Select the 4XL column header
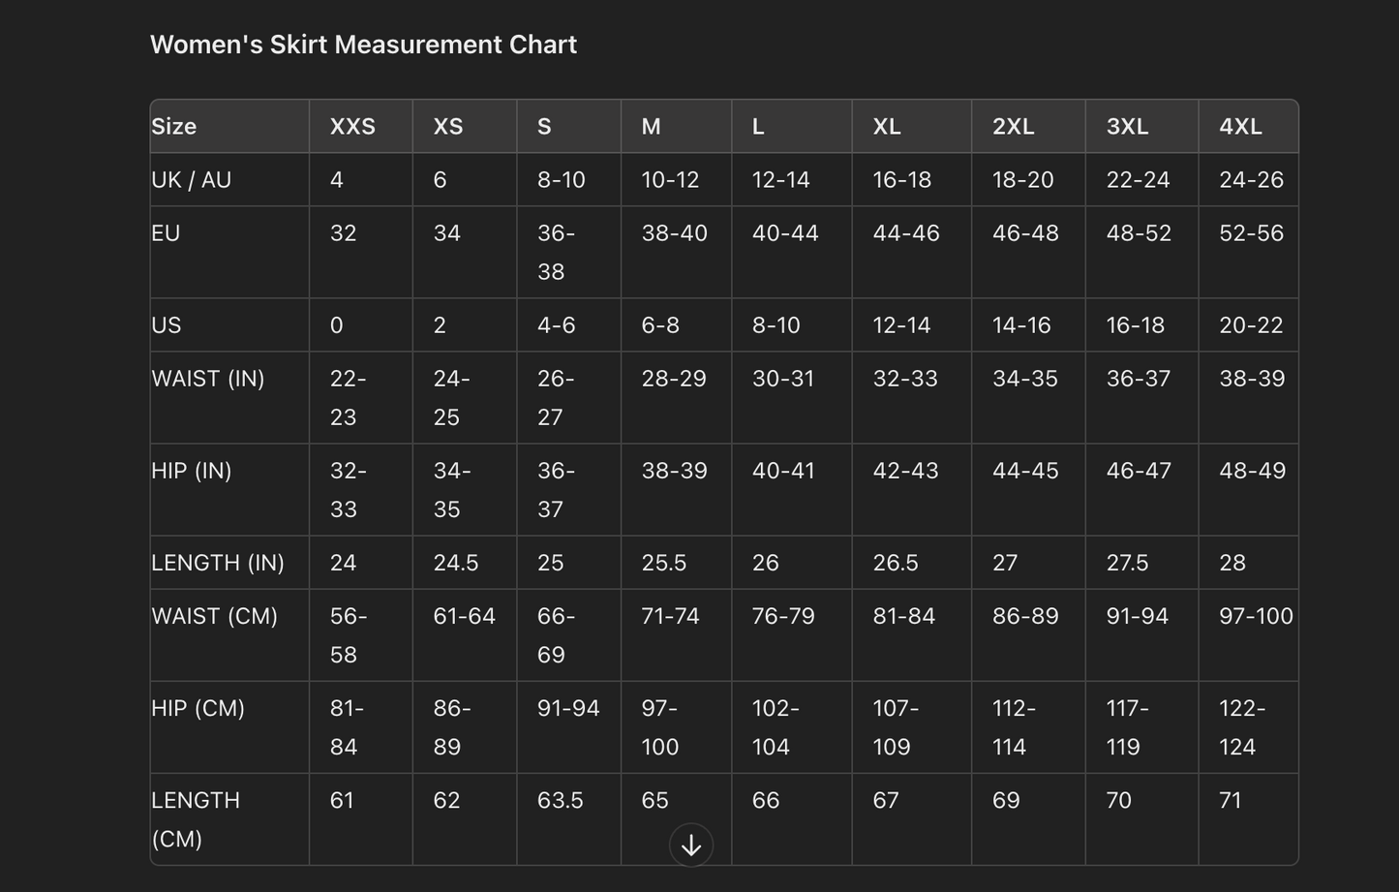Image resolution: width=1399 pixels, height=892 pixels. click(x=1240, y=127)
